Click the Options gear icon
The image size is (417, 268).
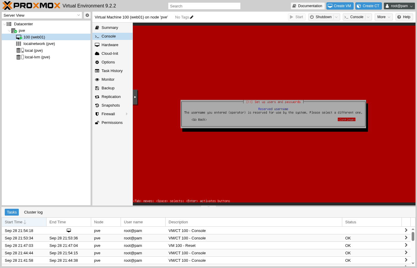click(97, 62)
